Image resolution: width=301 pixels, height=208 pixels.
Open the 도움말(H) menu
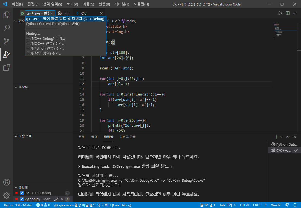click(x=141, y=4)
